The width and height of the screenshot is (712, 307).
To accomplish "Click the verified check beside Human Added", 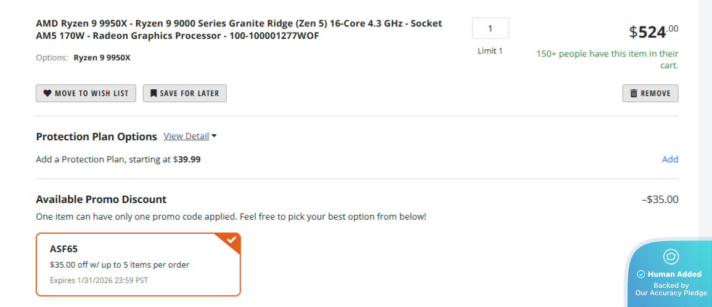I will 640,274.
